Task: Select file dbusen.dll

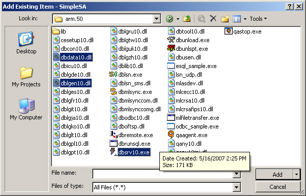Action: (184, 57)
